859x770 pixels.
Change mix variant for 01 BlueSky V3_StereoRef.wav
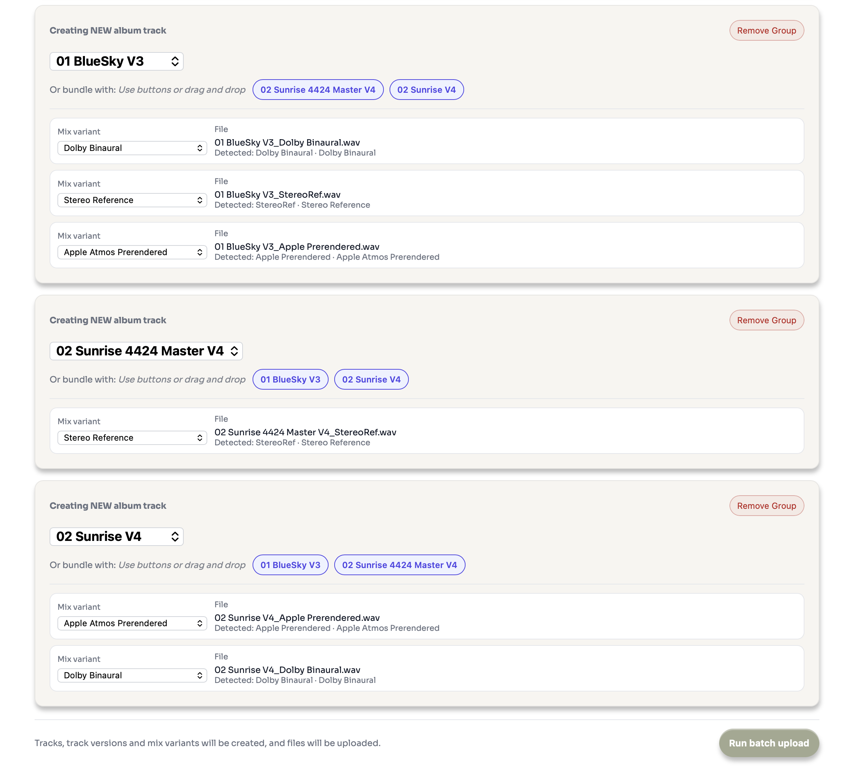(132, 200)
